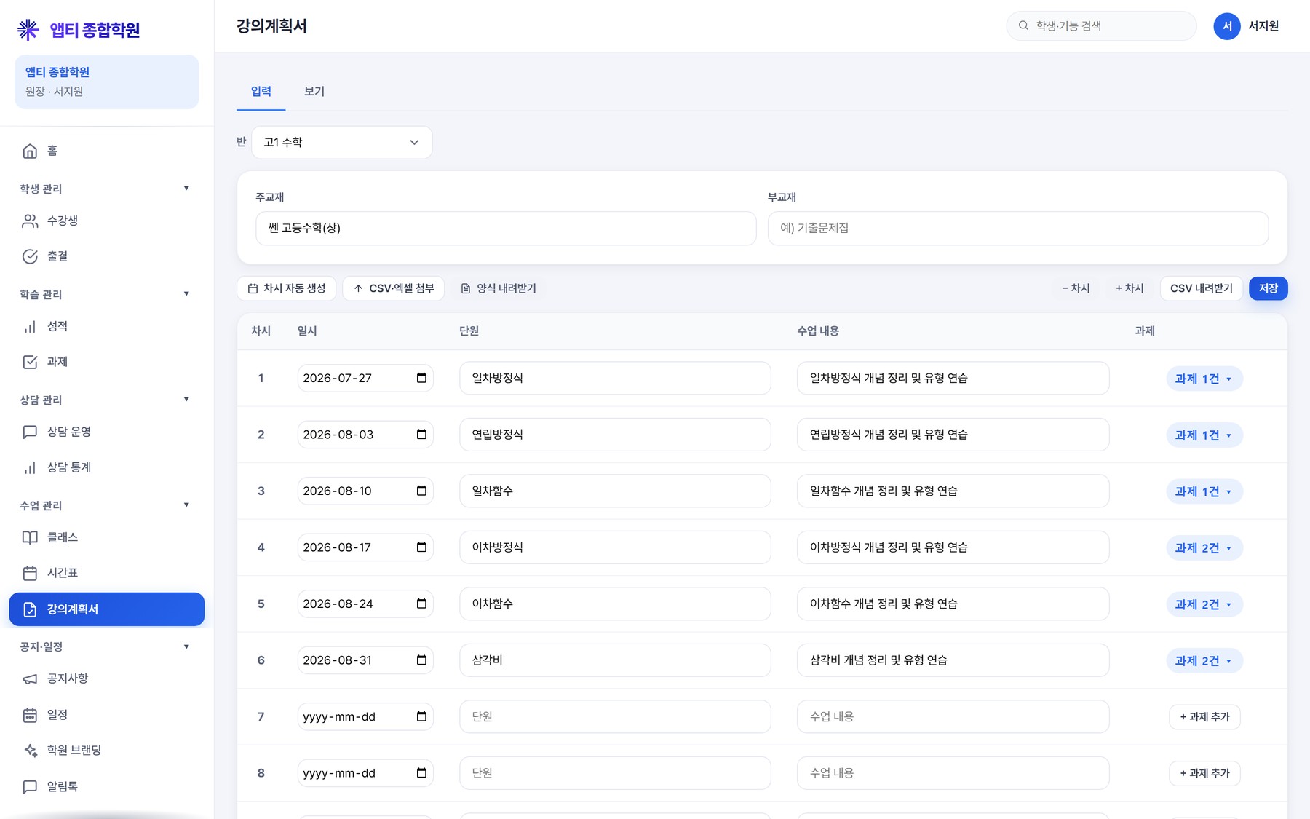The height and width of the screenshot is (819, 1310).
Task: Open 성적 grades chart icon
Action: pyautogui.click(x=30, y=326)
